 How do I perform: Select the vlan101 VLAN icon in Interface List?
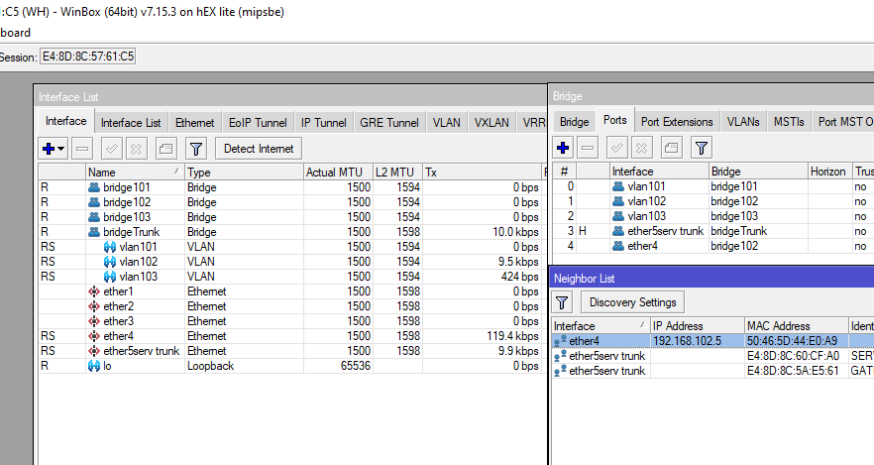tap(110, 247)
